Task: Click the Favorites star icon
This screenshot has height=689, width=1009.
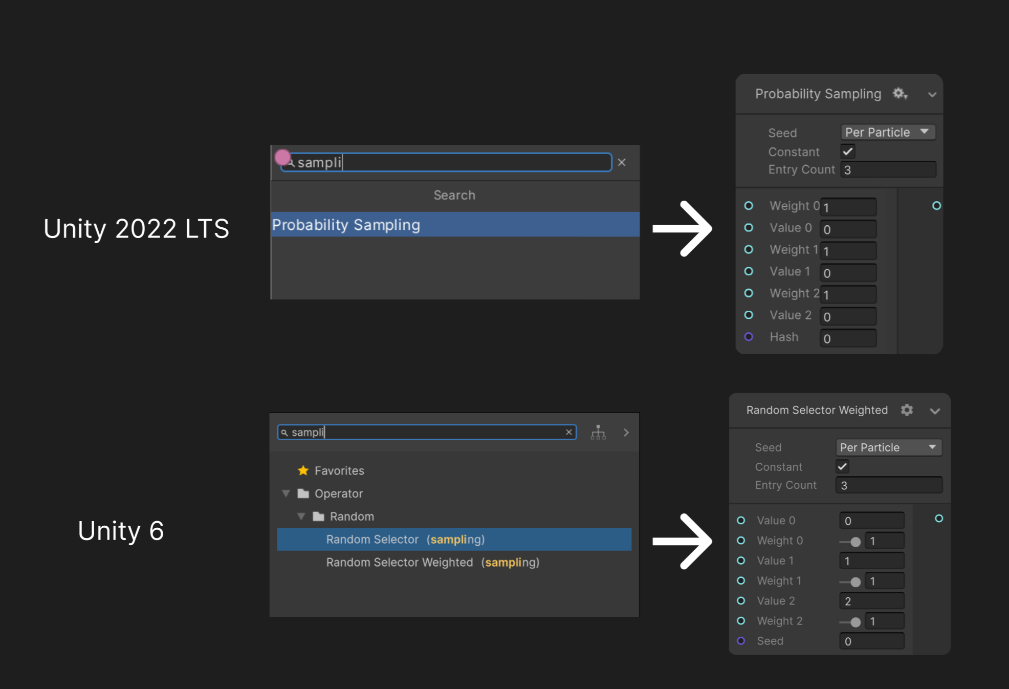Action: (x=303, y=470)
